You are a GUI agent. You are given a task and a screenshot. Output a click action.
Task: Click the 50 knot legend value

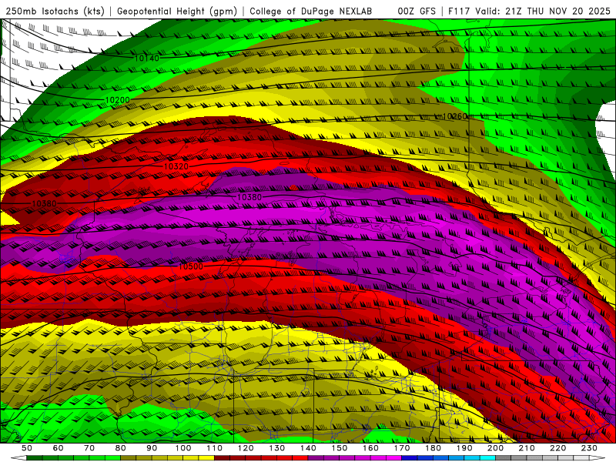tap(27, 448)
